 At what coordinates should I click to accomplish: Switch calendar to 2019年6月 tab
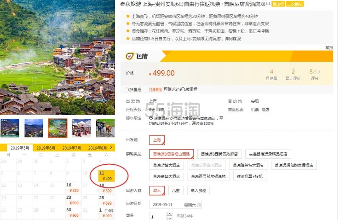coord(46,148)
